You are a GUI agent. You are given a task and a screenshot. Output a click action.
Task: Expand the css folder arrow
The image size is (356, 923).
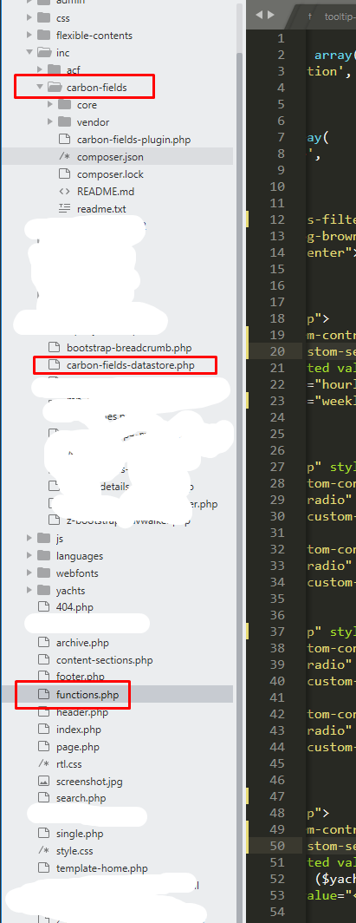tap(29, 18)
